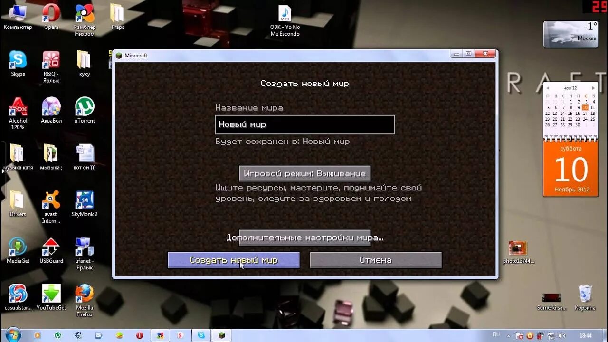
Task: Open the 'R&Q - Ярлык' shortcut
Action: click(51, 67)
